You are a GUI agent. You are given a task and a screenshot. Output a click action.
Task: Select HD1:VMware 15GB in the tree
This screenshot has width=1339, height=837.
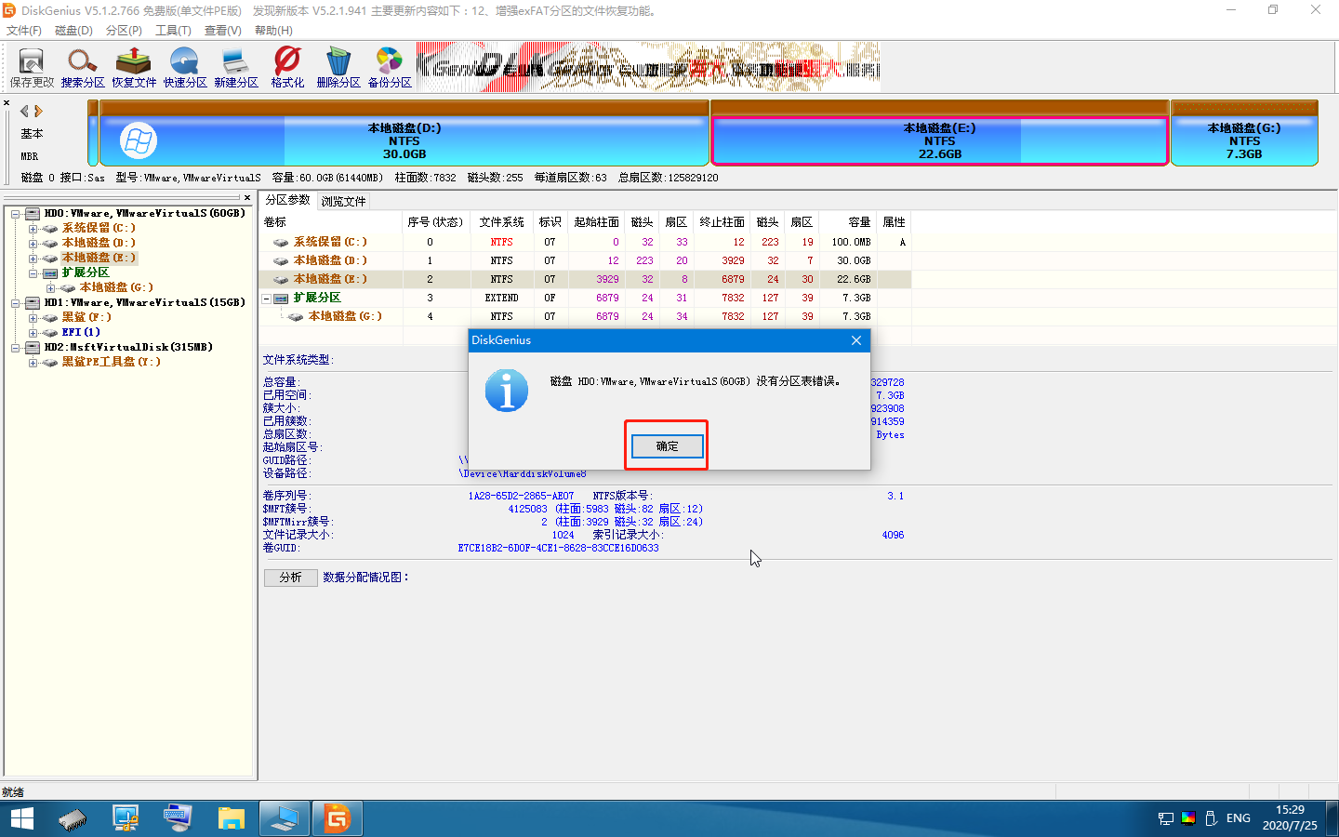pos(144,302)
